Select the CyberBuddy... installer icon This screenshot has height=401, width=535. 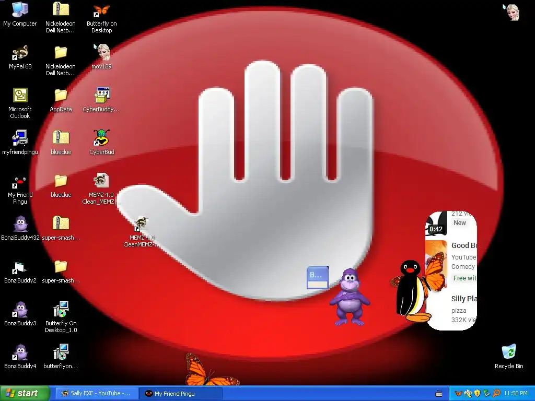[x=102, y=100]
